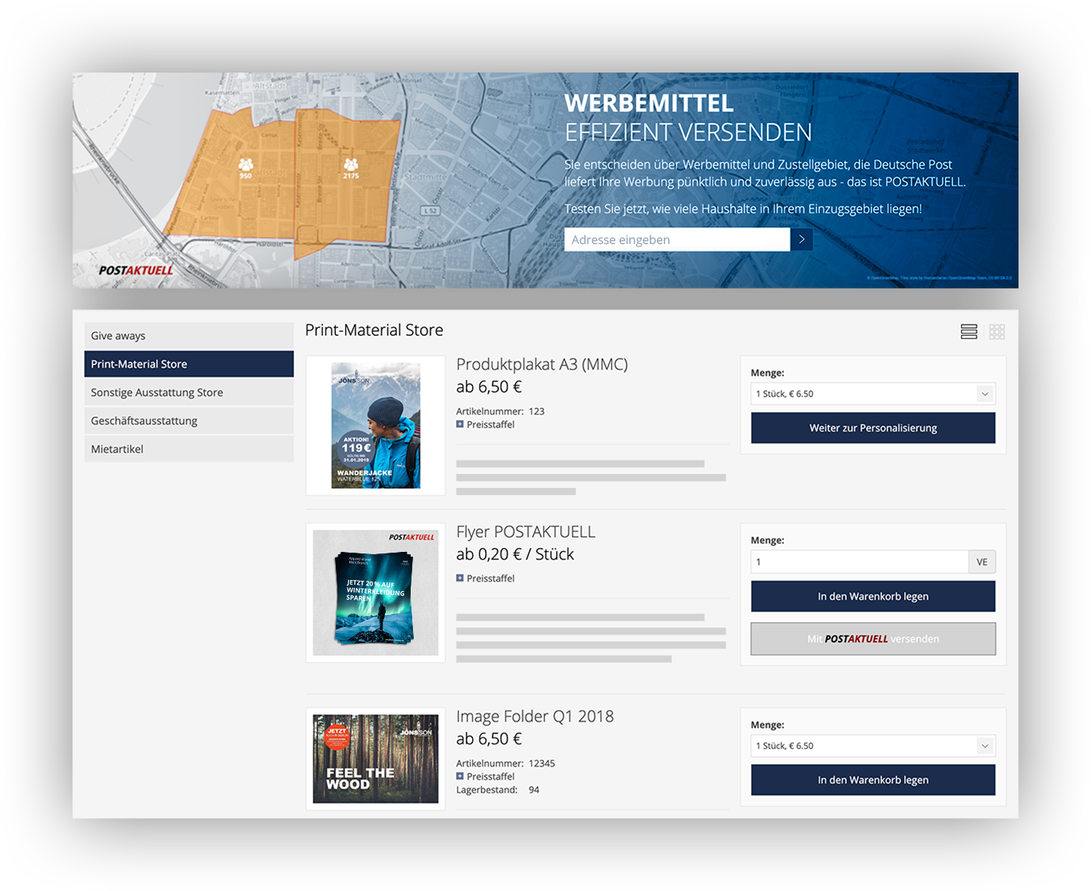Open Produktplakat A3 (MMC) title

click(542, 364)
